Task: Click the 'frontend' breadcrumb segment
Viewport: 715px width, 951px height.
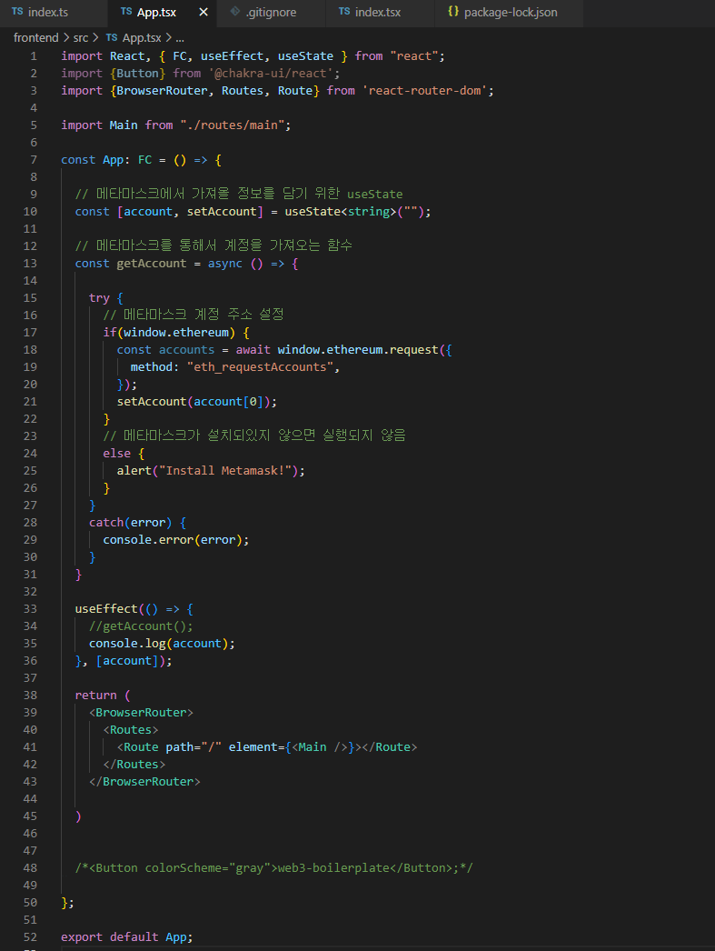Action: tap(35, 37)
